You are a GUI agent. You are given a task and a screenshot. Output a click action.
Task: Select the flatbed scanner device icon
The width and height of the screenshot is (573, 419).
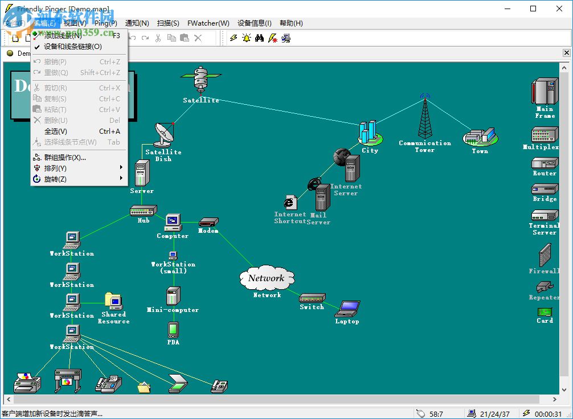point(178,384)
